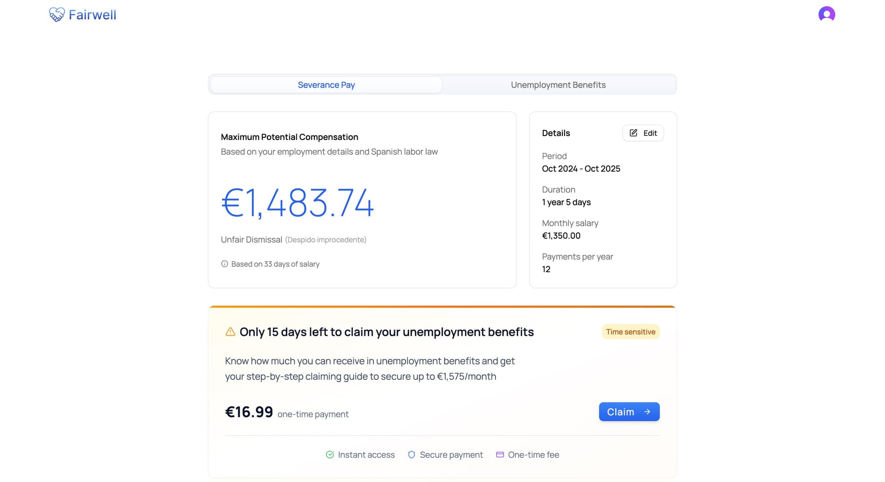Viewport: 885px width, 482px height.
Task: Click the Unfair Dismissal label
Action: [x=251, y=240]
